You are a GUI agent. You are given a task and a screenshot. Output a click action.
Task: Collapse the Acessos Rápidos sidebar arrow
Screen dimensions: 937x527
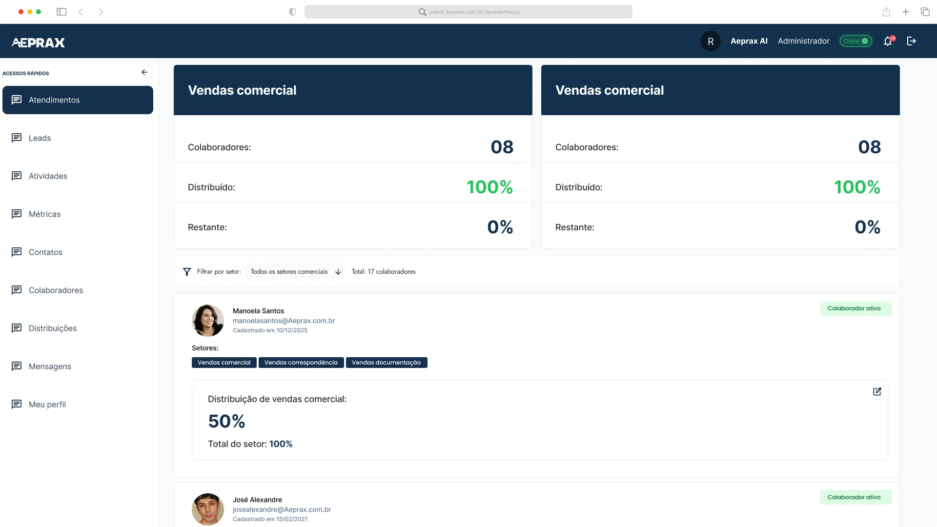click(144, 72)
